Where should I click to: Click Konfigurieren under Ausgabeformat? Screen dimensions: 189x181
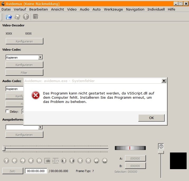tap(24, 135)
